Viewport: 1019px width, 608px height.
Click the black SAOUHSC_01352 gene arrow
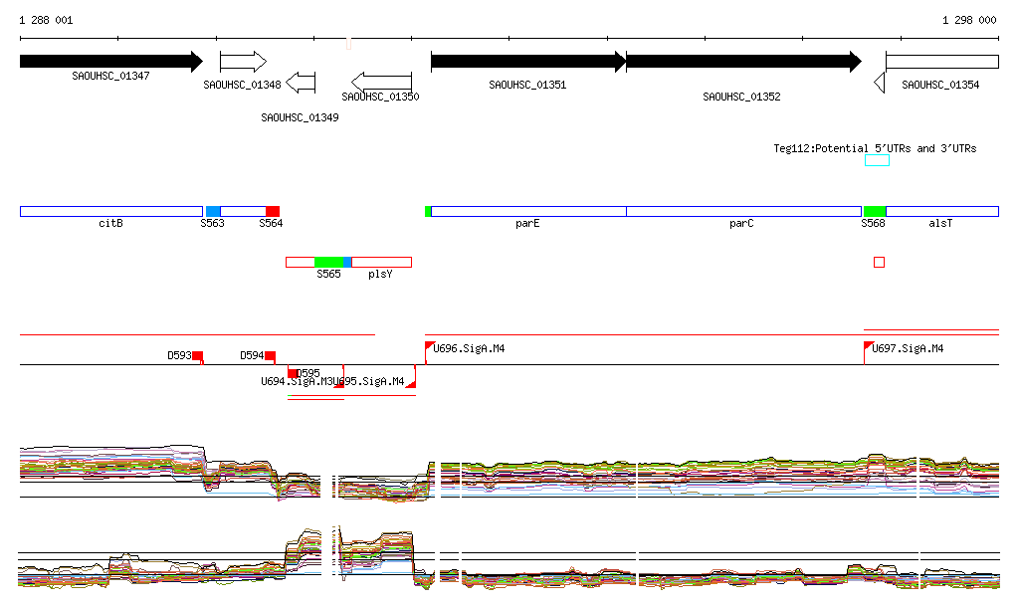tap(744, 62)
